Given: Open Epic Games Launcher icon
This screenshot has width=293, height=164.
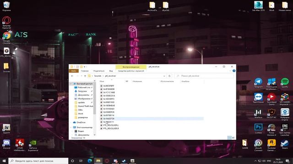Looking at the screenshot, I should [285, 130].
